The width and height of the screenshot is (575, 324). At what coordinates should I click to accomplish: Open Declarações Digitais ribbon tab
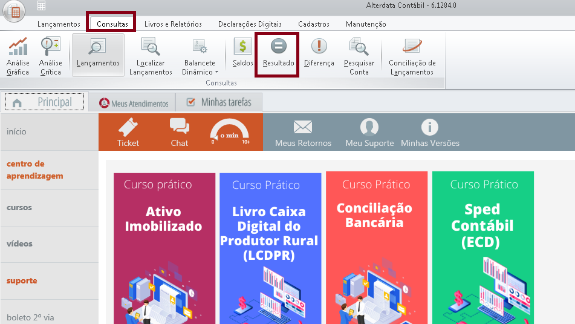point(250,24)
